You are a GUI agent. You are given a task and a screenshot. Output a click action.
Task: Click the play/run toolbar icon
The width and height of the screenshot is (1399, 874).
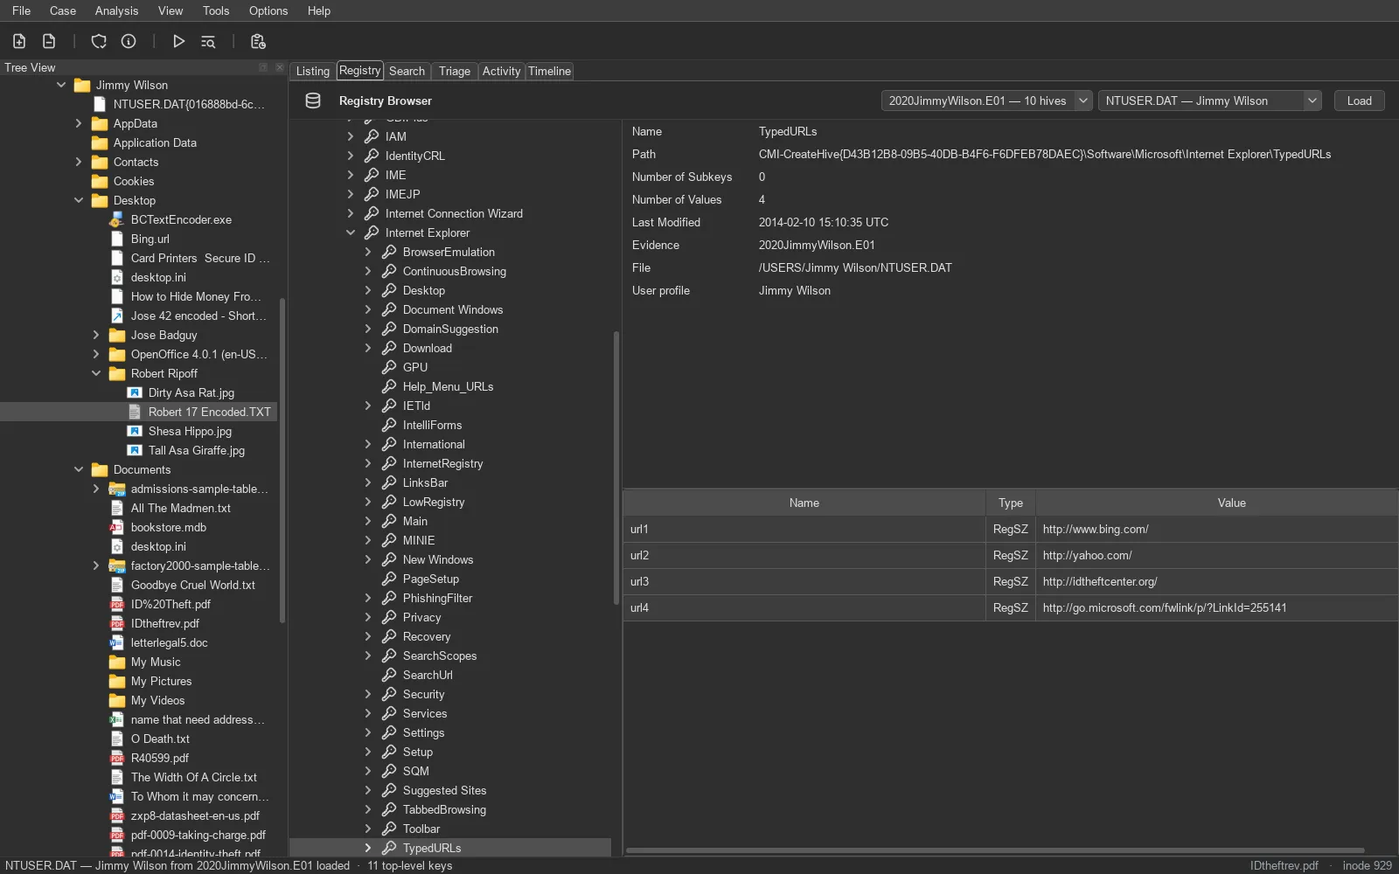(178, 41)
